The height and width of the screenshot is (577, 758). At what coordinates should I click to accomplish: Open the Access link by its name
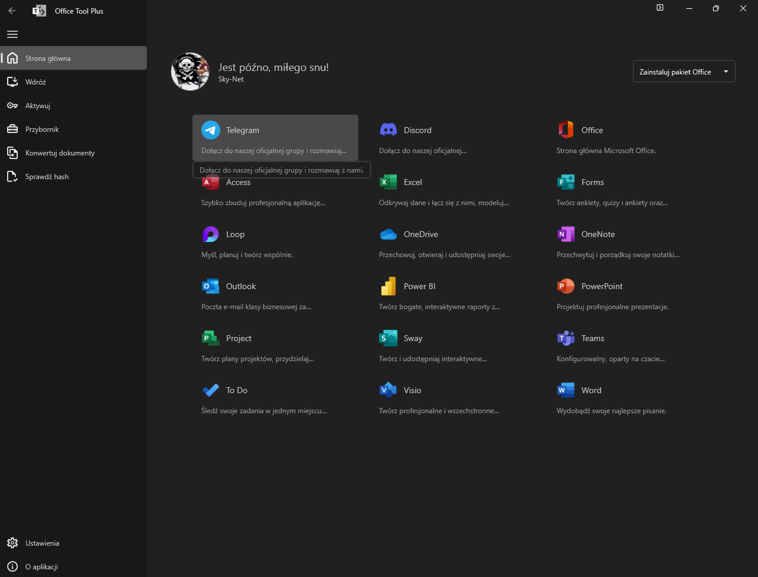pos(238,182)
